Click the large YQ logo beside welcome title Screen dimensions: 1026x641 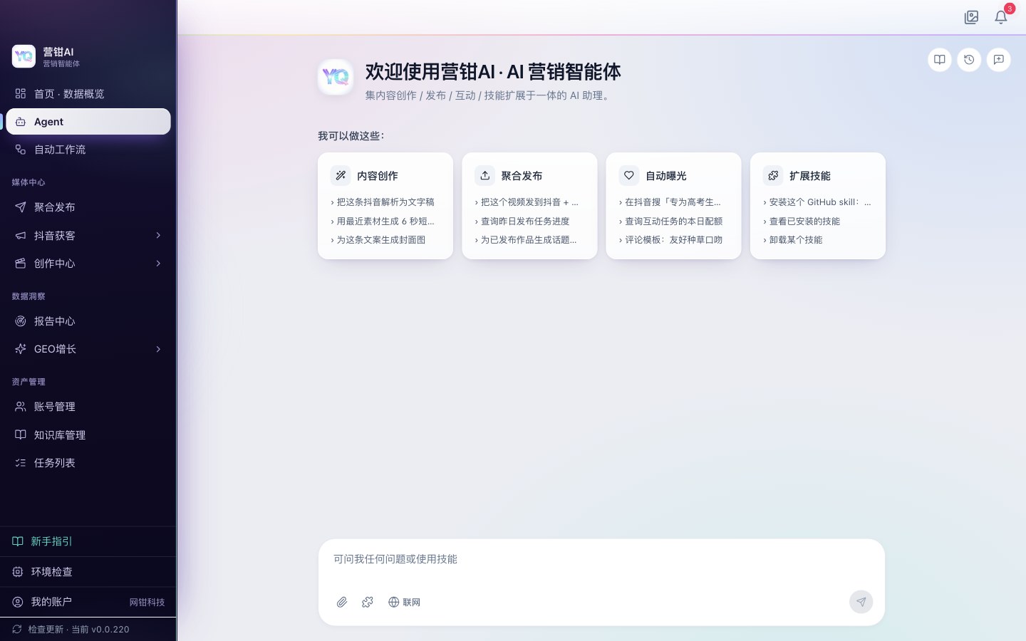(336, 77)
